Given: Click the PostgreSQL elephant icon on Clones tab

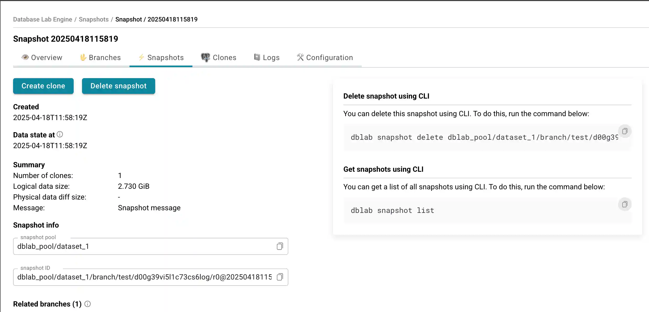Looking at the screenshot, I should coord(205,57).
